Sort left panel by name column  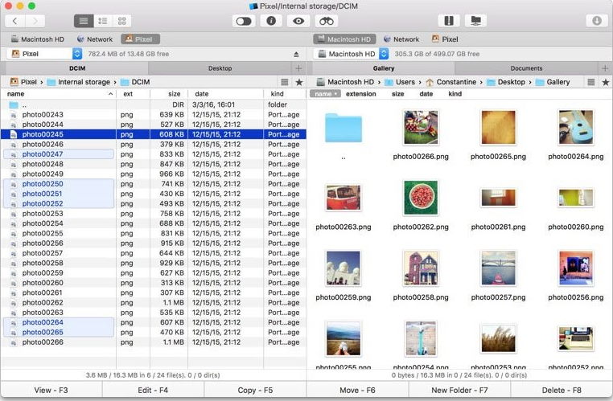(59, 94)
